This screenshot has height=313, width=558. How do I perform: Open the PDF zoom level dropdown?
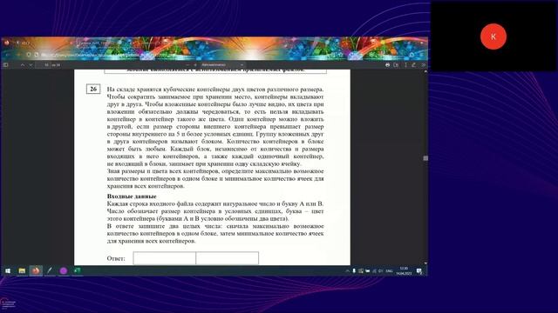pos(222,65)
